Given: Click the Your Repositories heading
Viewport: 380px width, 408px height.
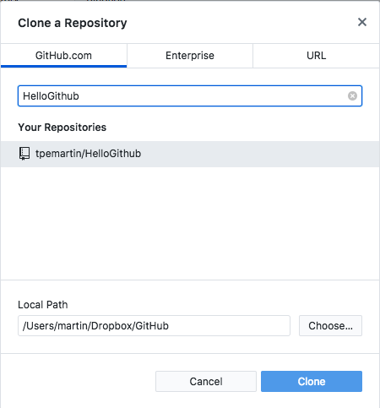Looking at the screenshot, I should [x=62, y=128].
